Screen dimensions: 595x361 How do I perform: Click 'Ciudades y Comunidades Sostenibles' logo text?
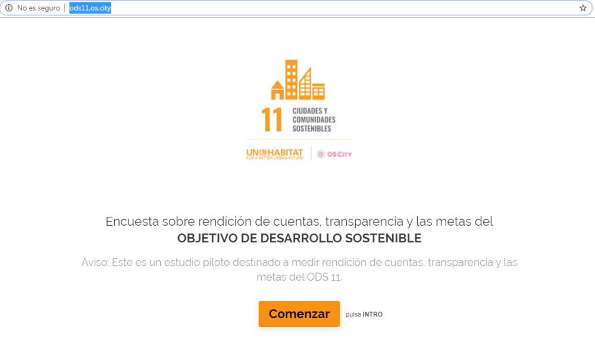point(314,120)
